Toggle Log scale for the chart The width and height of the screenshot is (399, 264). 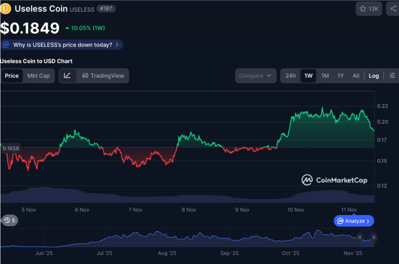pos(373,75)
